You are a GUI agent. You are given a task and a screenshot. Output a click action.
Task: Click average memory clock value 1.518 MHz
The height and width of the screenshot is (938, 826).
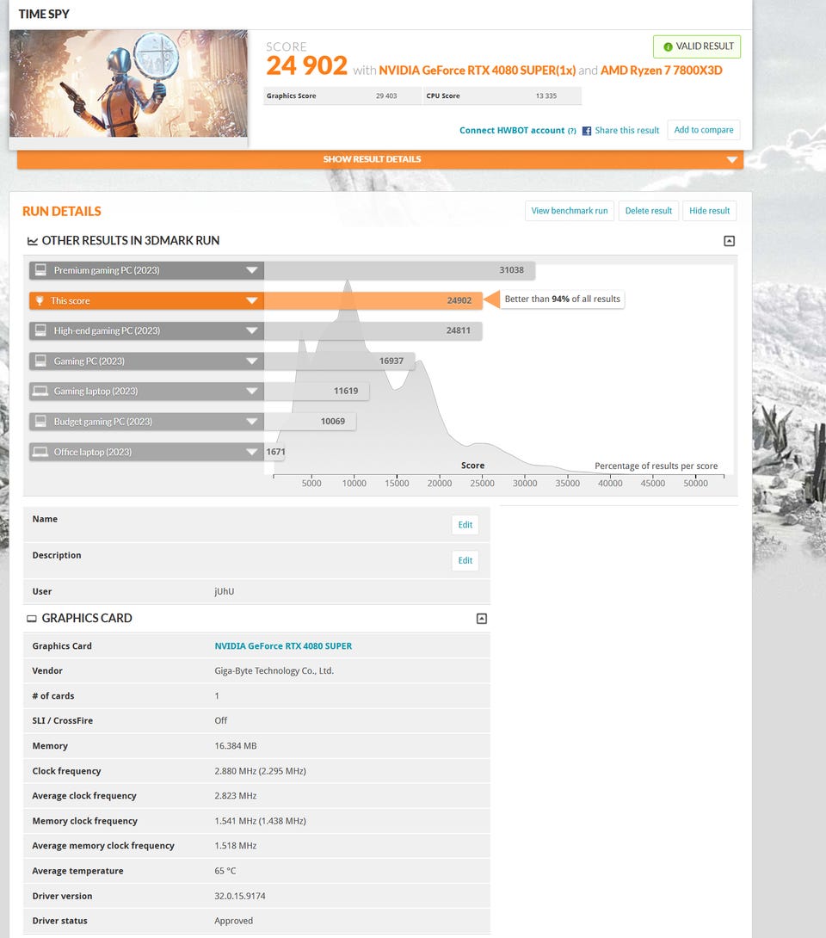(x=236, y=846)
